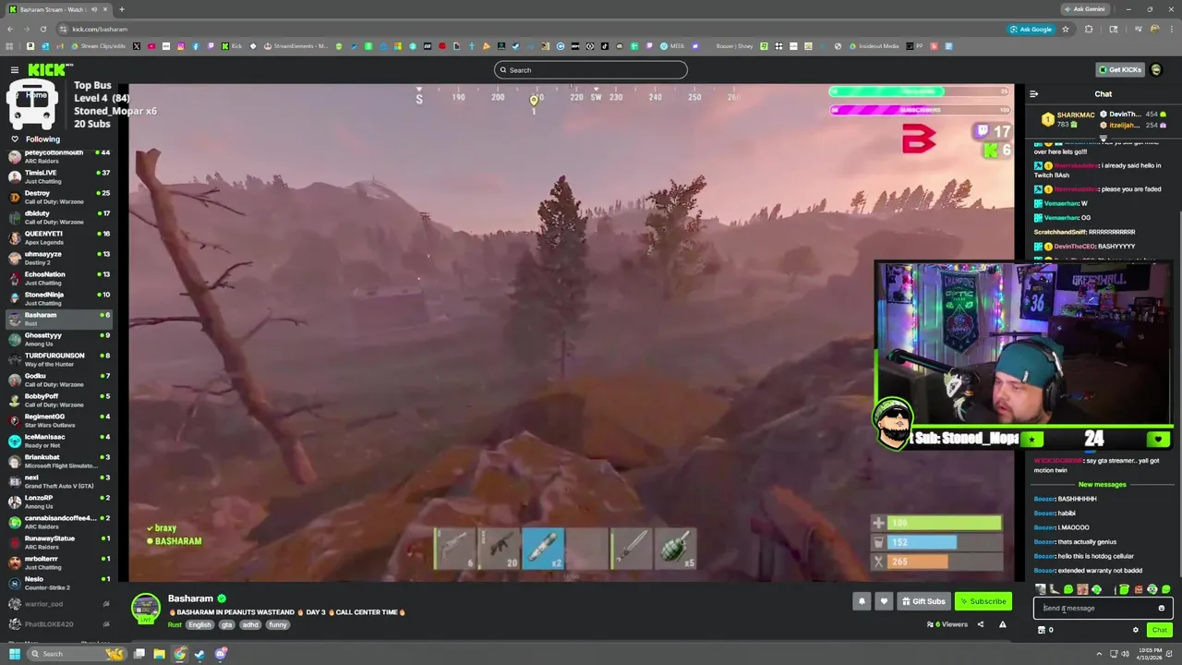Open the StreamElements bookmark
1182x665 pixels.
pos(295,46)
